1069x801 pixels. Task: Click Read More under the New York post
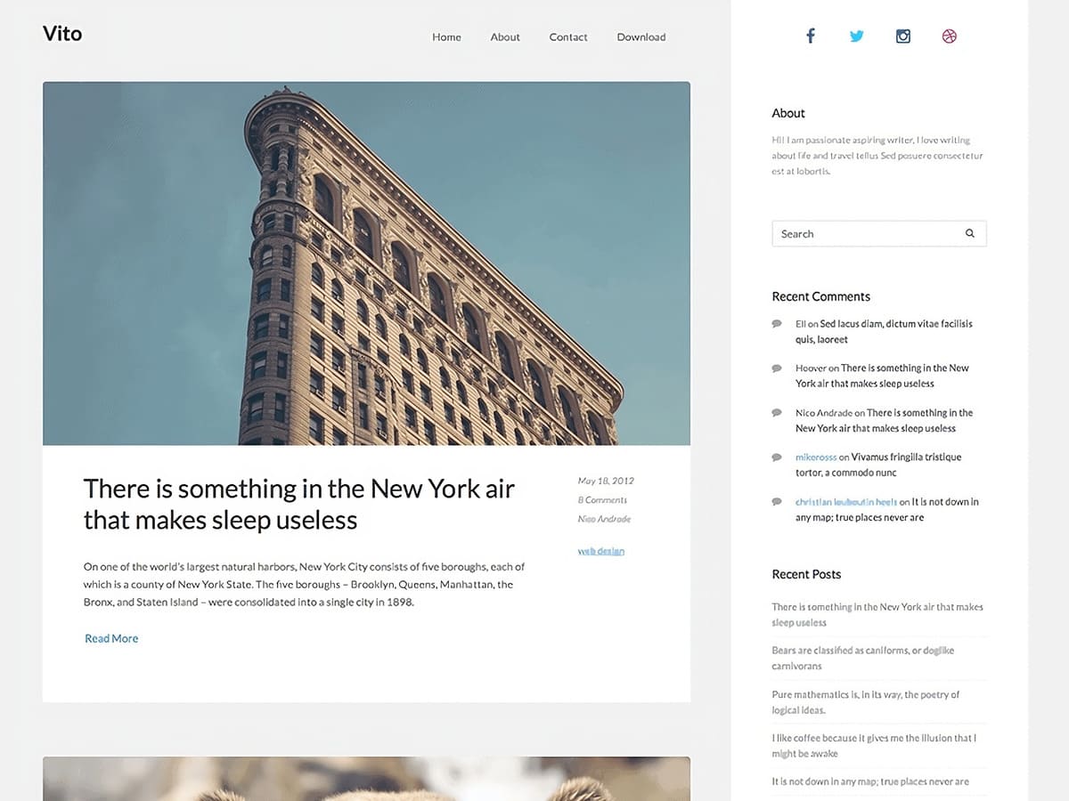tap(111, 638)
